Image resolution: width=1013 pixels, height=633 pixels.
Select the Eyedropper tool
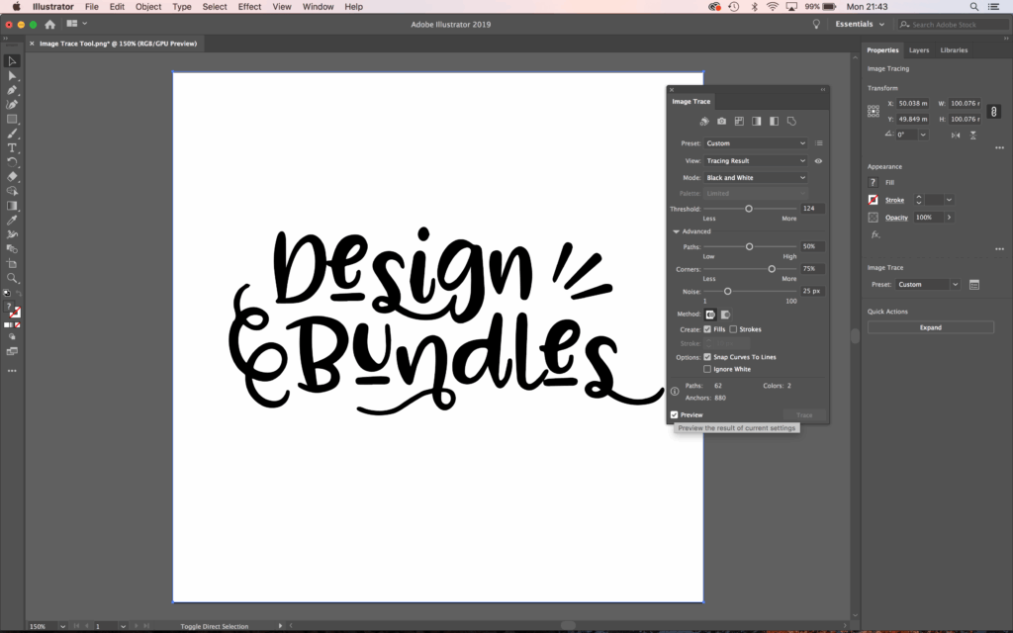(x=12, y=220)
